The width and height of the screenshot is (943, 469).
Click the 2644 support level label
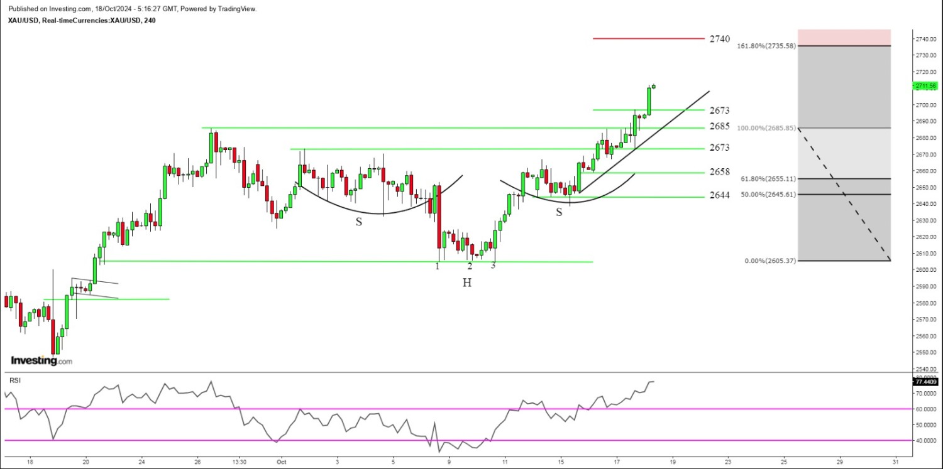pos(720,195)
